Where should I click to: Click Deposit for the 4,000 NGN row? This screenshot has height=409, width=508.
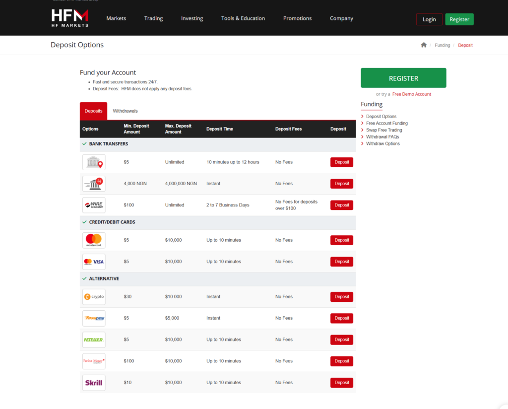pos(342,184)
